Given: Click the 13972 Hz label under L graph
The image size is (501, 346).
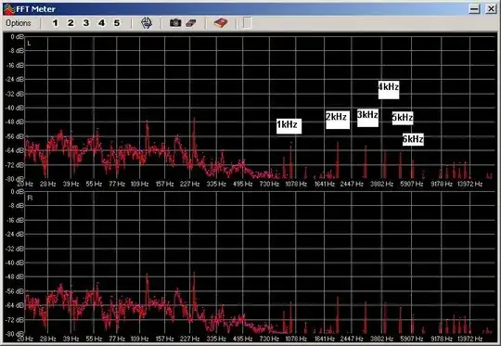Looking at the screenshot, I should coord(469,184).
